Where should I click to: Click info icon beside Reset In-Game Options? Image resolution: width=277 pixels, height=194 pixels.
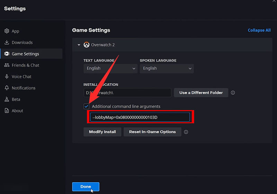(x=186, y=132)
